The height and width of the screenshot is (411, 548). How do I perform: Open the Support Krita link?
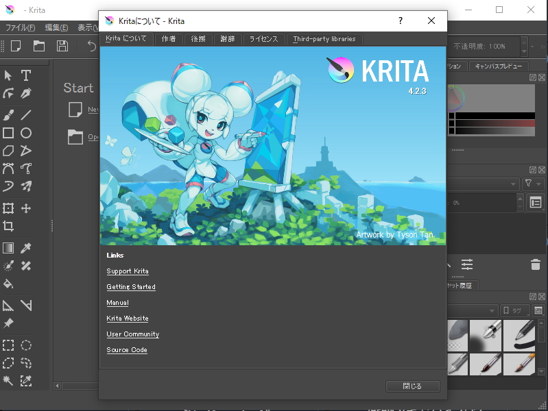click(128, 271)
